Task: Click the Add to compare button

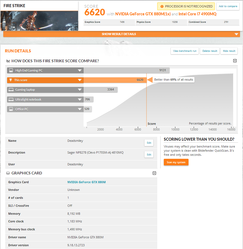Action: [x=228, y=6]
